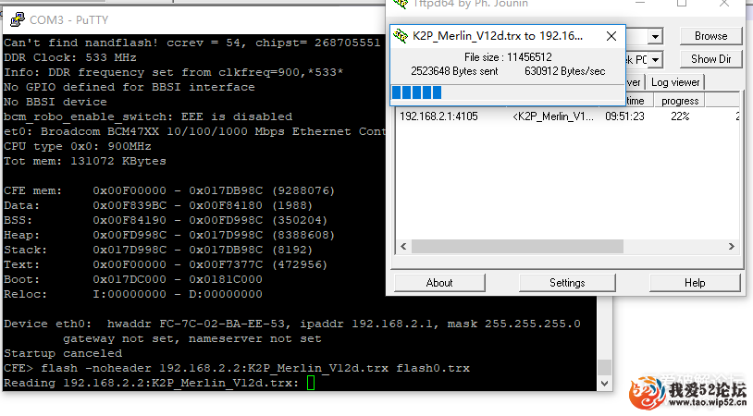Click the file transfer progress bar
The image size is (753, 416).
[x=507, y=92]
